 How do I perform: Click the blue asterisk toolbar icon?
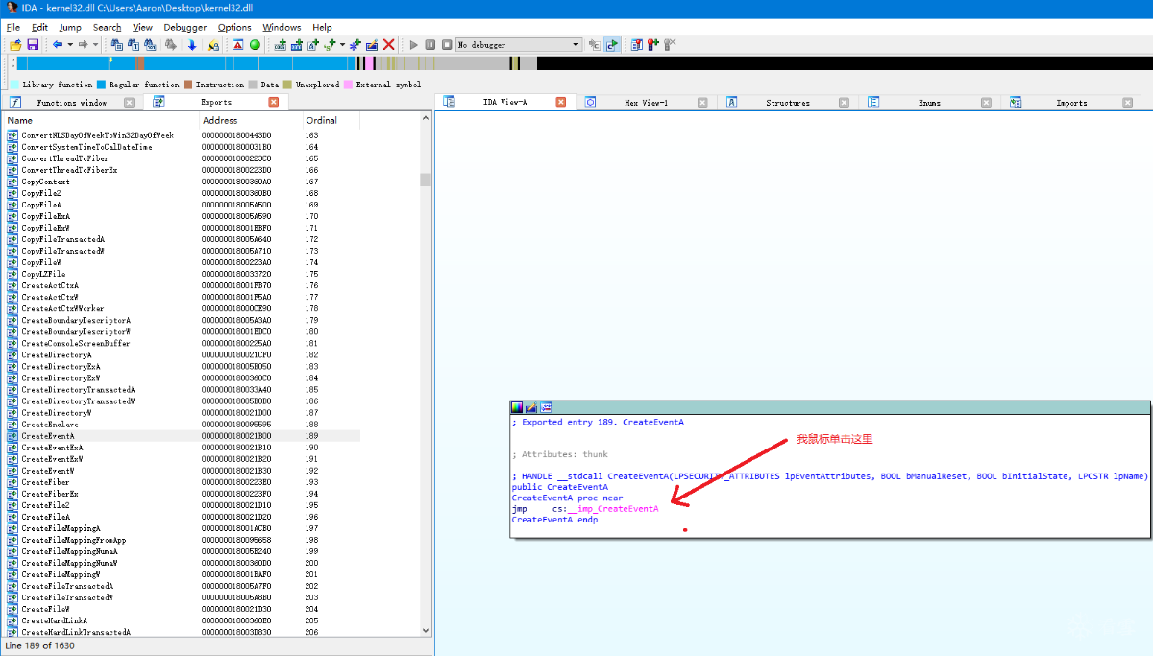click(x=355, y=45)
